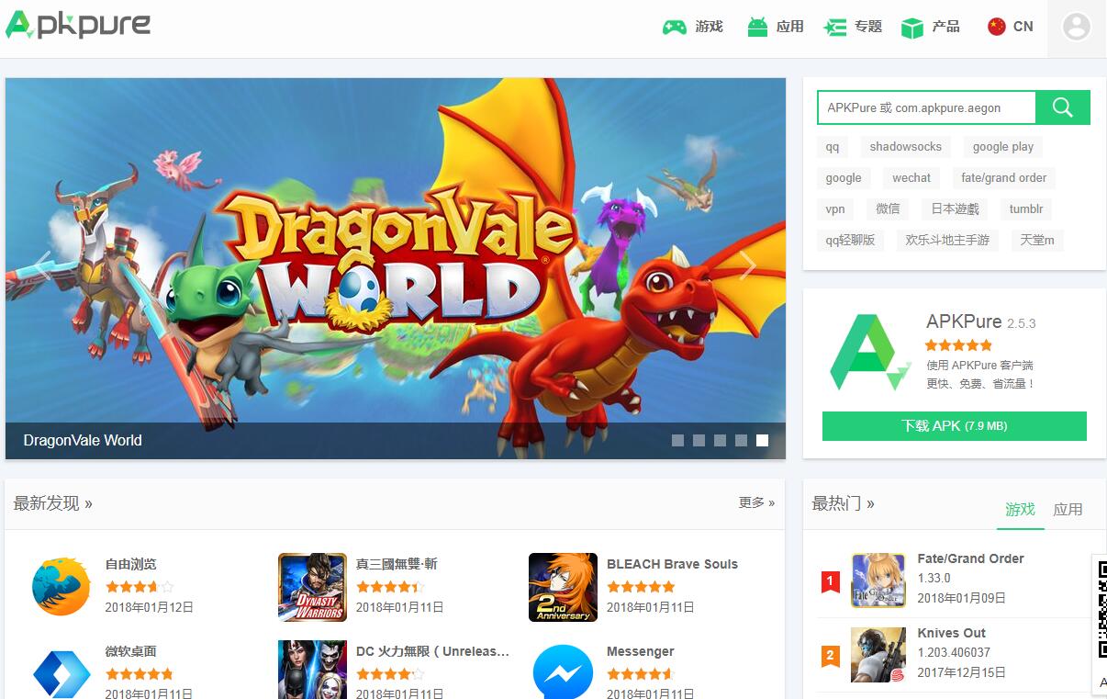
Task: Click the 下载 APK download button
Action: point(955,426)
